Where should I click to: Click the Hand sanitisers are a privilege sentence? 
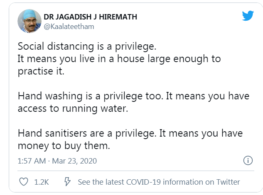(87, 133)
